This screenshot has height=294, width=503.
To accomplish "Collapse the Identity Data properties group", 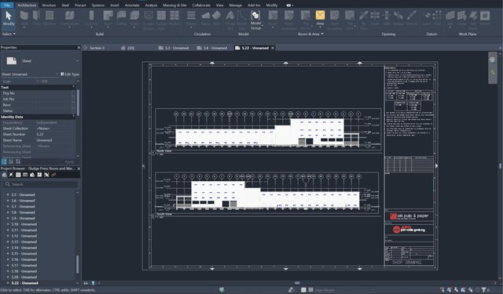I will click(74, 117).
